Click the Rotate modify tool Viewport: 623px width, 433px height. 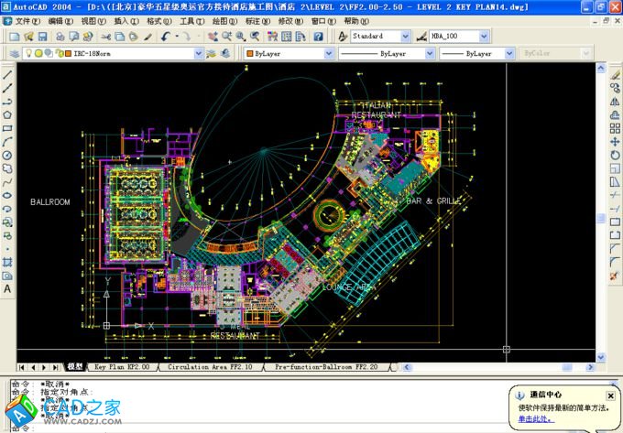coord(615,155)
